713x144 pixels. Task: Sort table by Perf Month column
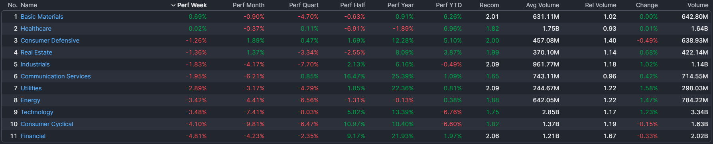pyautogui.click(x=248, y=5)
